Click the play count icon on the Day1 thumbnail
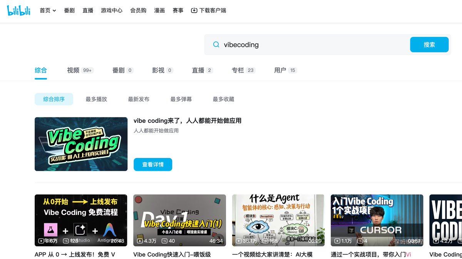This screenshot has height=259, width=462. pyautogui.click(x=140, y=241)
